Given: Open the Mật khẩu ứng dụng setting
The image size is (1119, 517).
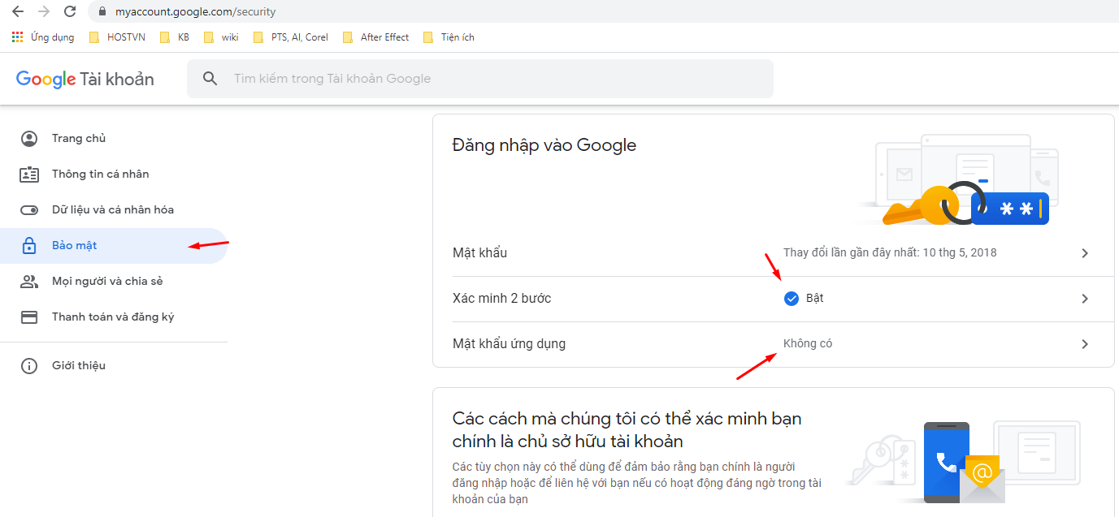Looking at the screenshot, I should click(x=774, y=344).
